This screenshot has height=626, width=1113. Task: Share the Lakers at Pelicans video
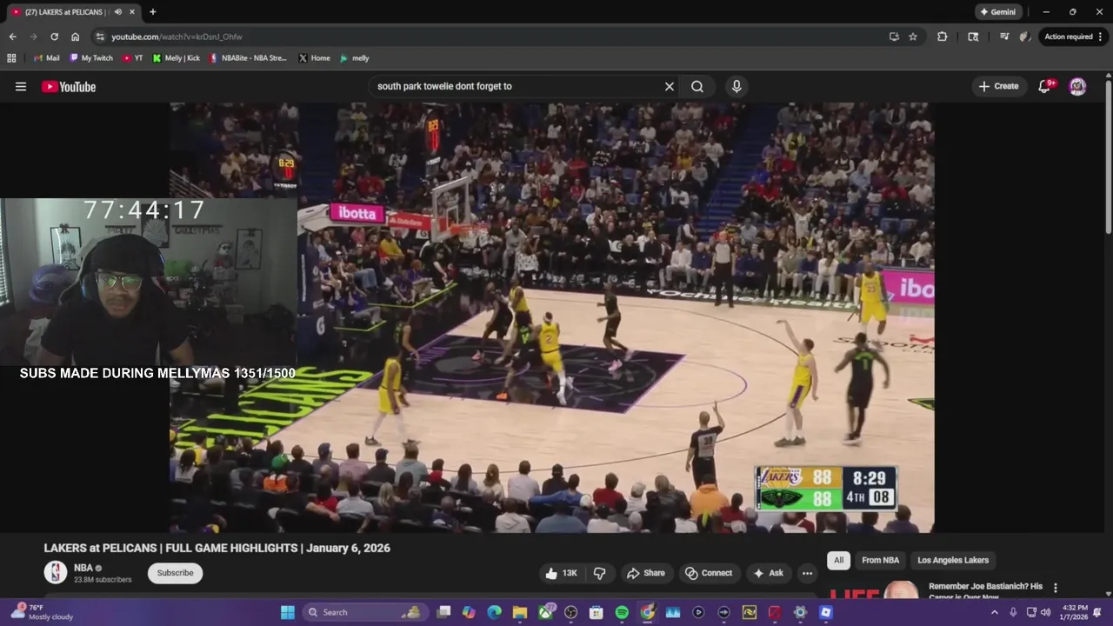pyautogui.click(x=645, y=573)
